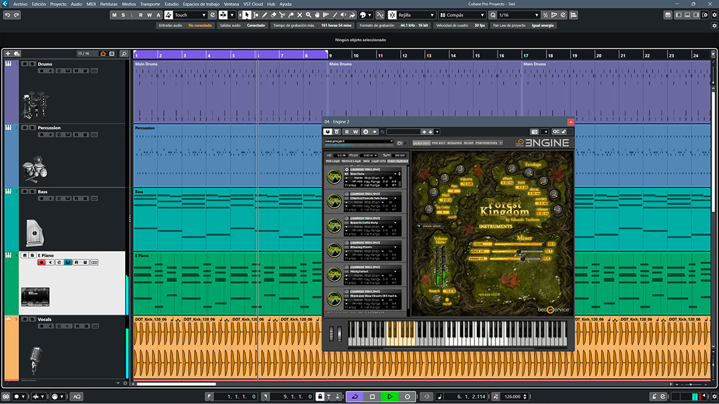Toggle global Mute (M) state button
This screenshot has width=719, height=404.
click(115, 15)
